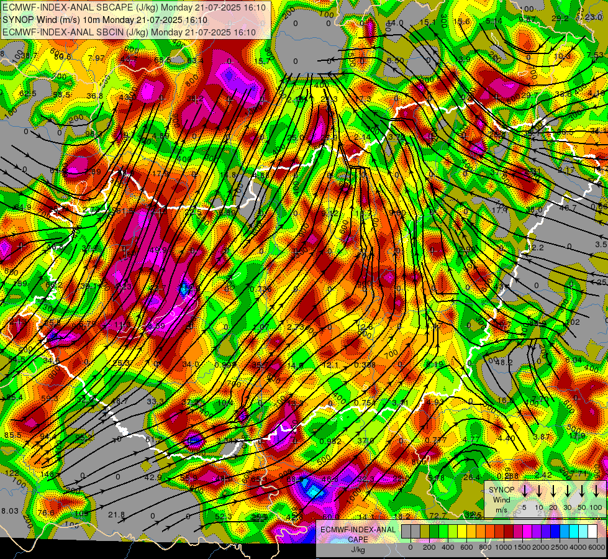Click the J/kg unit label in bottom legend
The height and width of the screenshot is (559, 608).
tap(358, 550)
